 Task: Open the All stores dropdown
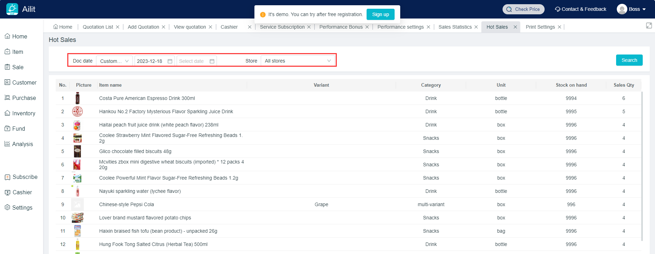pyautogui.click(x=298, y=61)
